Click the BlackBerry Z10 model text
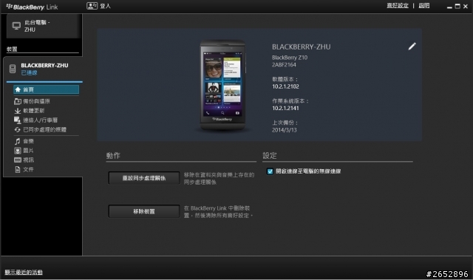This screenshot has height=280, width=473. click(290, 58)
